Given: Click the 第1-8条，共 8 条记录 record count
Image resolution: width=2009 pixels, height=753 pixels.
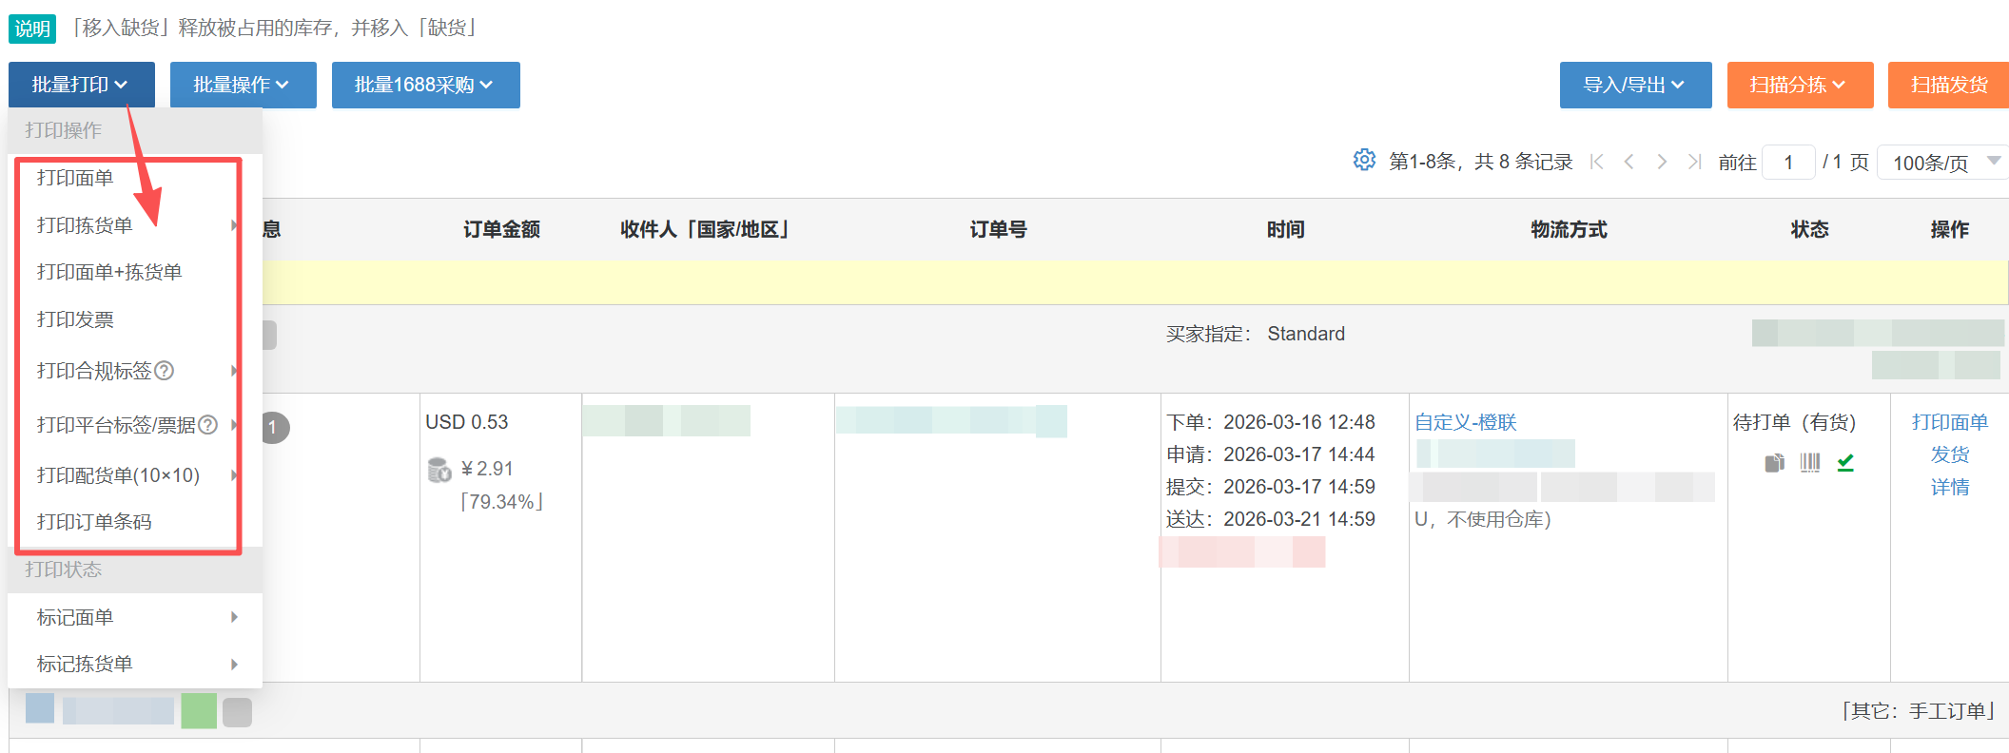Looking at the screenshot, I should point(1481,162).
